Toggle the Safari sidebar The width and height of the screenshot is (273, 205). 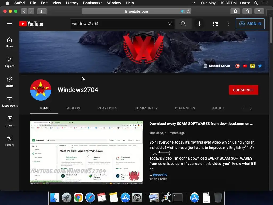tap(42, 11)
